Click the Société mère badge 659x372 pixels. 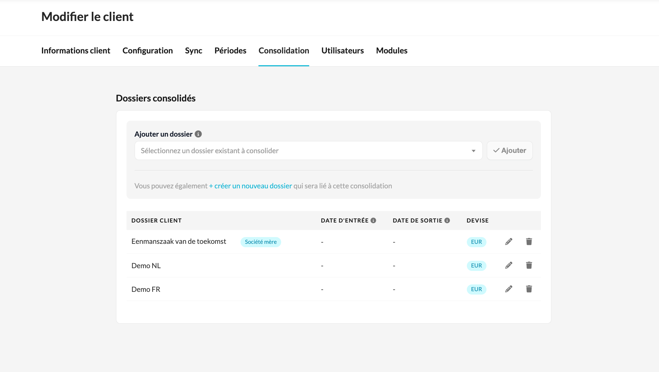pyautogui.click(x=260, y=242)
